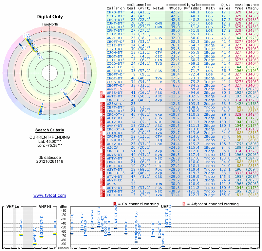This screenshot has width=262, height=251.
Task: Select the CITY-DT callsign
Action: point(116,34)
